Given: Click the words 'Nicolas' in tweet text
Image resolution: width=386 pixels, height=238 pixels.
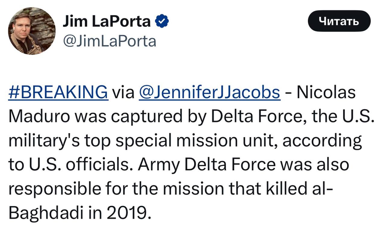Looking at the screenshot, I should [326, 92].
